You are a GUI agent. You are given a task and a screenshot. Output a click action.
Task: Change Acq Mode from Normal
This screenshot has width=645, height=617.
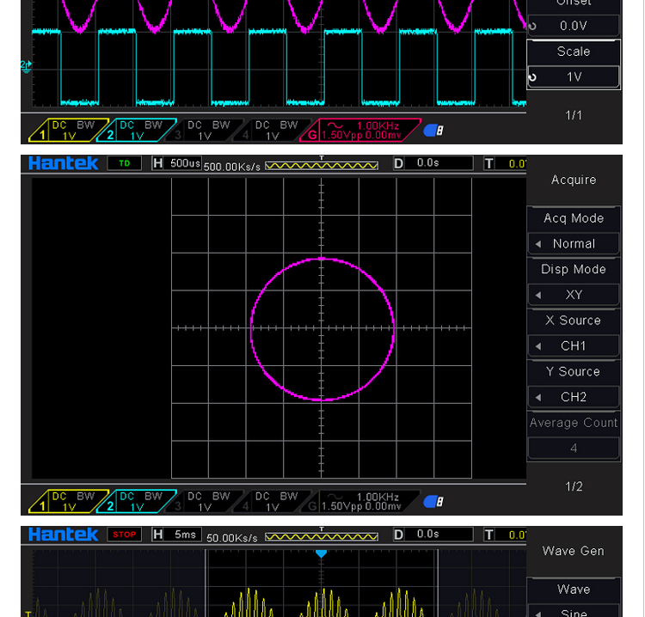[574, 244]
